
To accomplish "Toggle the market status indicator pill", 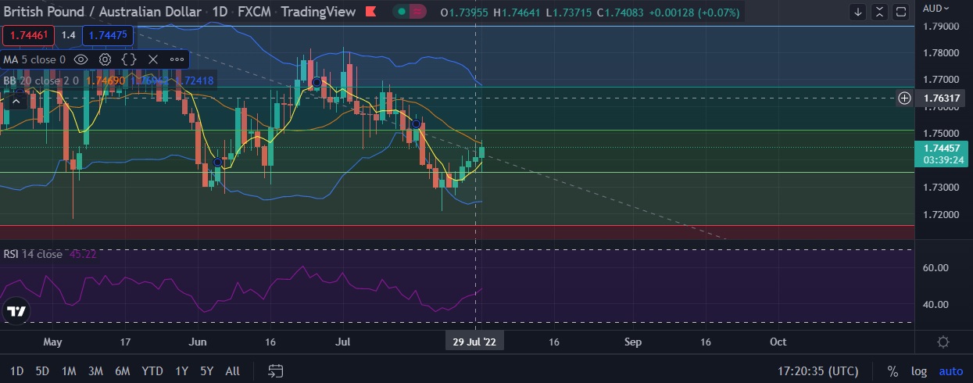I will pyautogui.click(x=410, y=12).
